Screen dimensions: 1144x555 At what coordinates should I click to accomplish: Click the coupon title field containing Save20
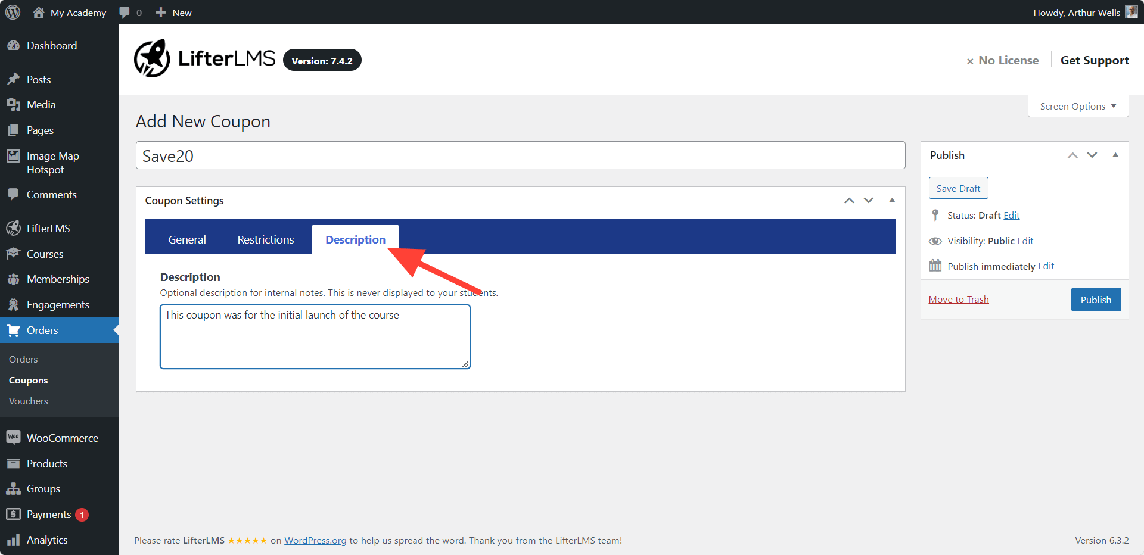coord(520,155)
